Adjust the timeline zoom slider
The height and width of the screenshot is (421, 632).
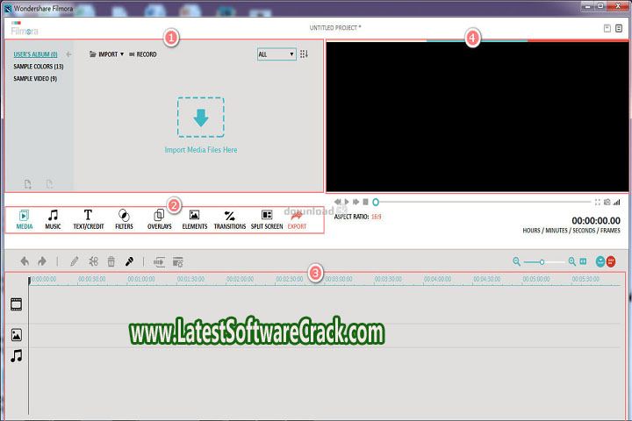pos(542,262)
